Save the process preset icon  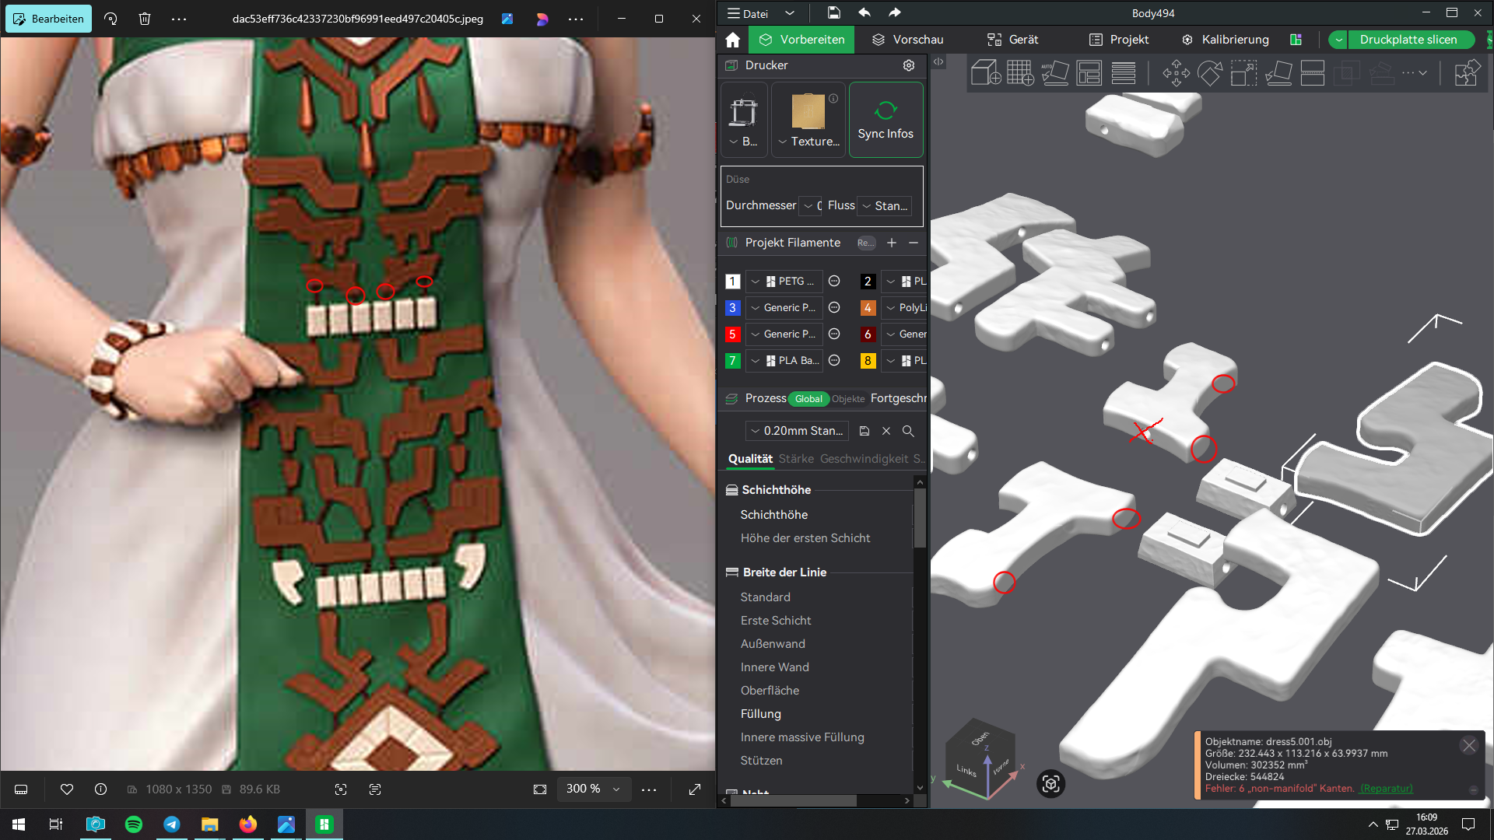point(864,431)
